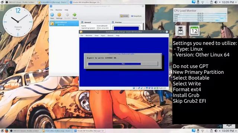Image resolution: width=238 pixels, height=133 pixels.
Task: Open volume tray icon in top panel
Action: tap(216, 2)
